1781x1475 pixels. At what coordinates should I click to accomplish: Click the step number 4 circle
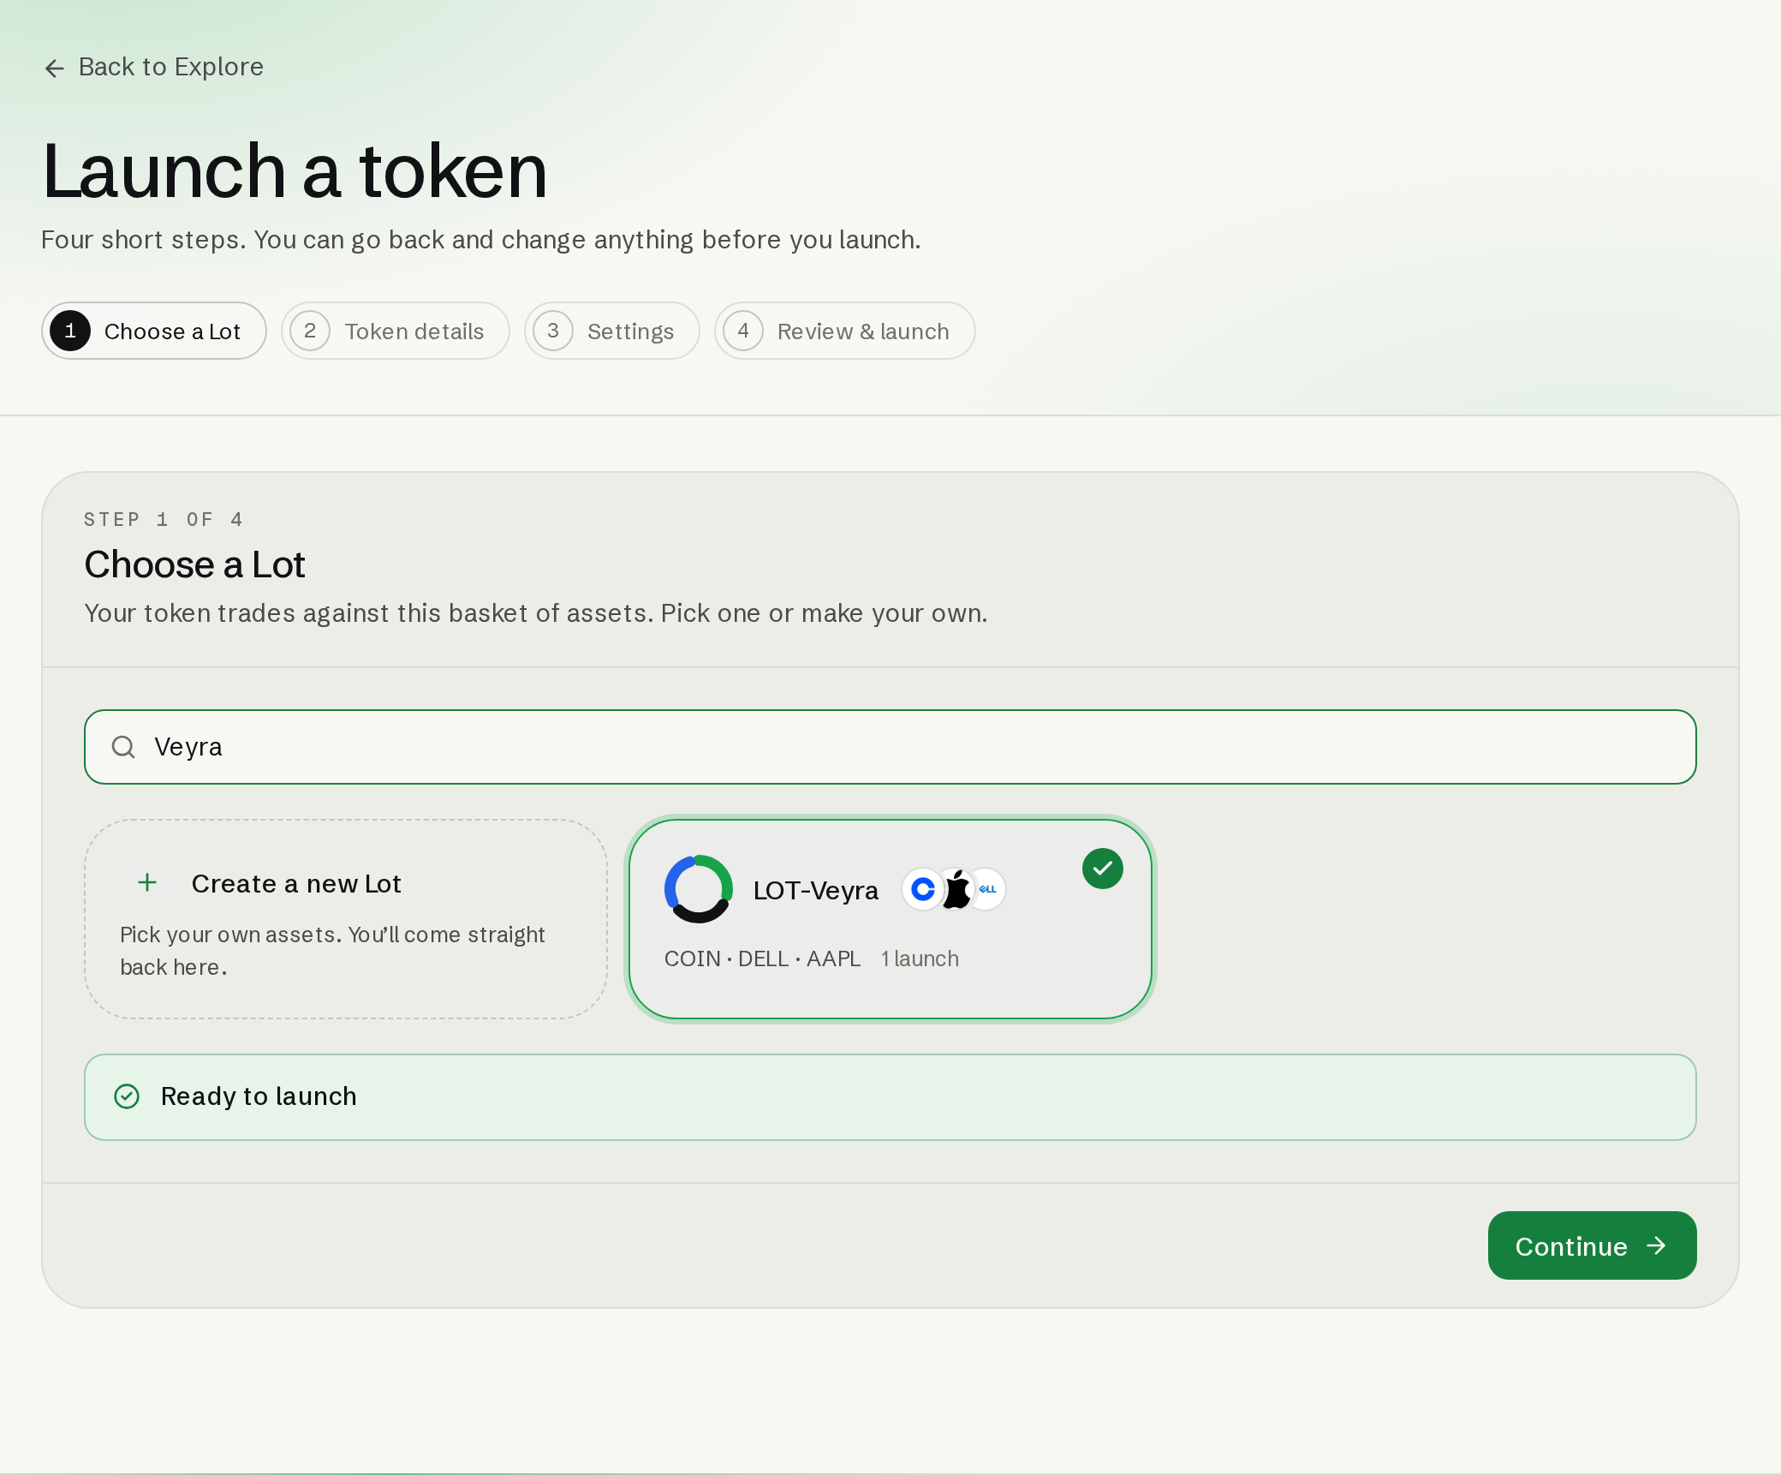tap(743, 331)
